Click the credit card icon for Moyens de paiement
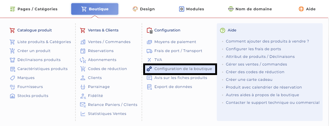329x126 pixels. point(149,42)
